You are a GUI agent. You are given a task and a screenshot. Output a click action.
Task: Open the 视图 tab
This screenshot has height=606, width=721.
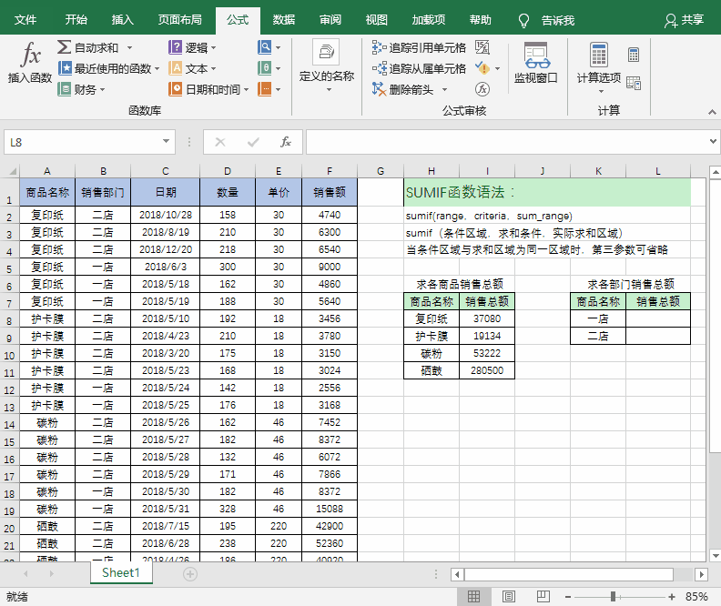tap(377, 20)
